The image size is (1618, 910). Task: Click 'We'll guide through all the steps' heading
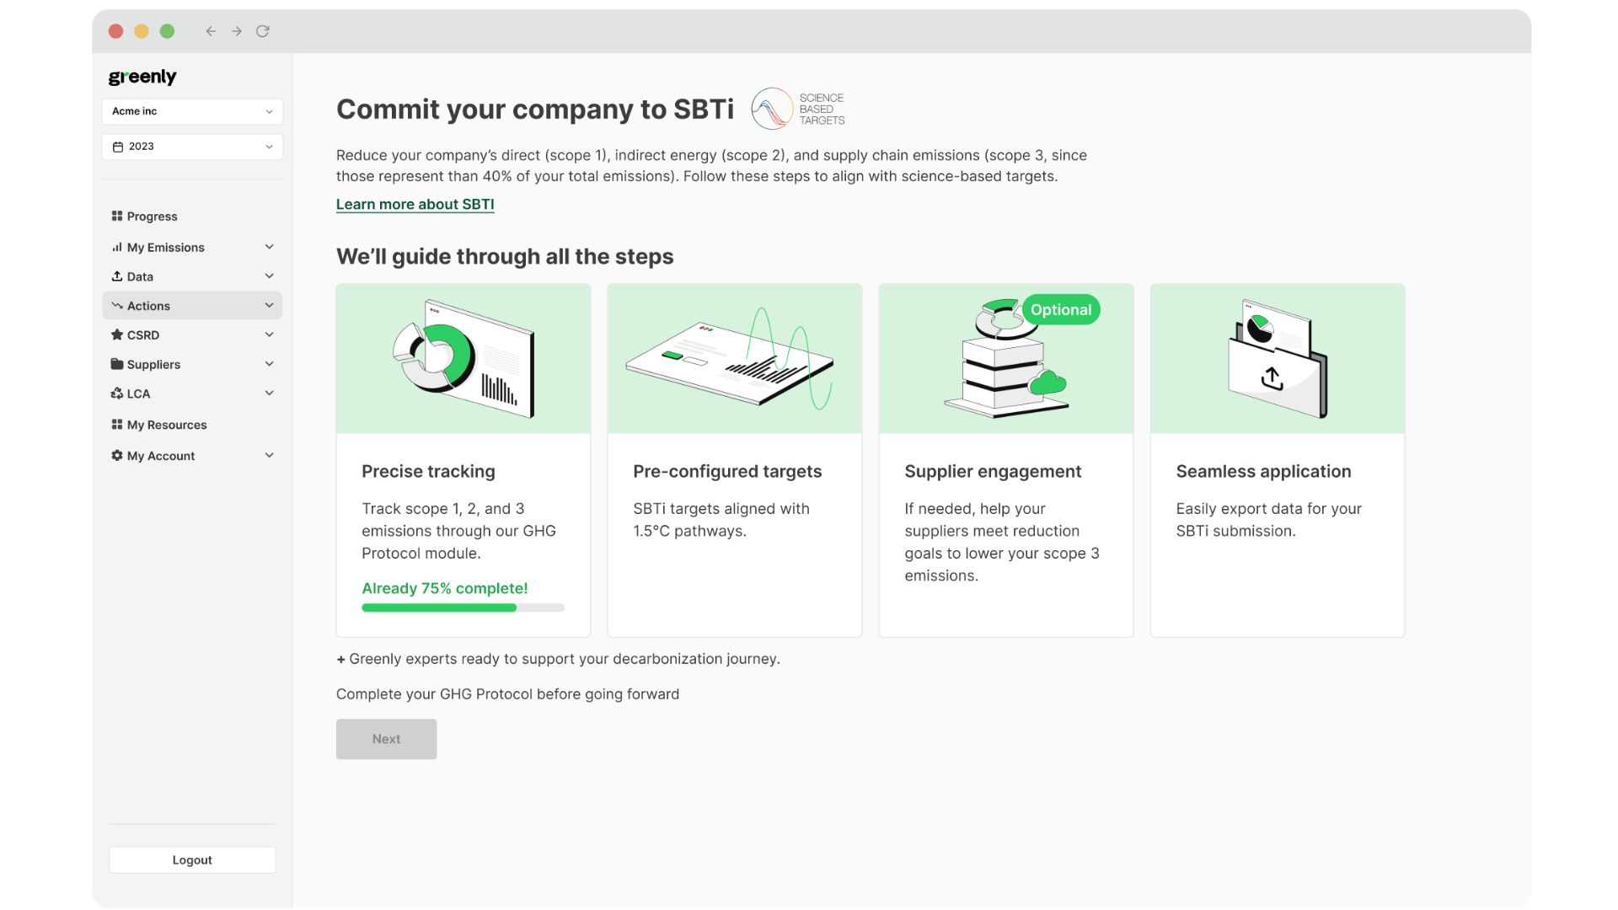[x=505, y=257]
